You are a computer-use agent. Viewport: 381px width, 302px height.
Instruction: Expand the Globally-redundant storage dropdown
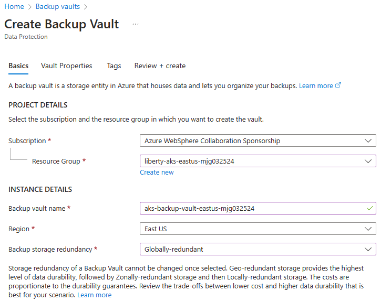[258, 249]
